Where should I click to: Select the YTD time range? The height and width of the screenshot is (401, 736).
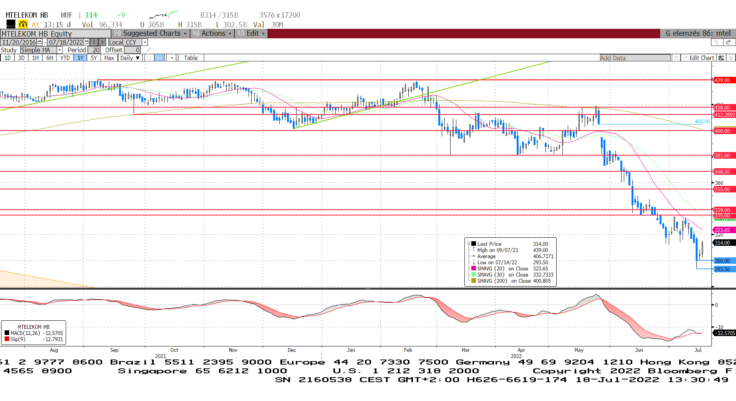coord(65,58)
